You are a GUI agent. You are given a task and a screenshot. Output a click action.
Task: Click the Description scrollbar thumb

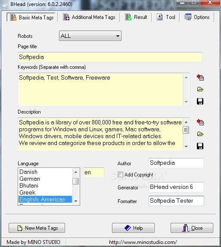(186, 130)
